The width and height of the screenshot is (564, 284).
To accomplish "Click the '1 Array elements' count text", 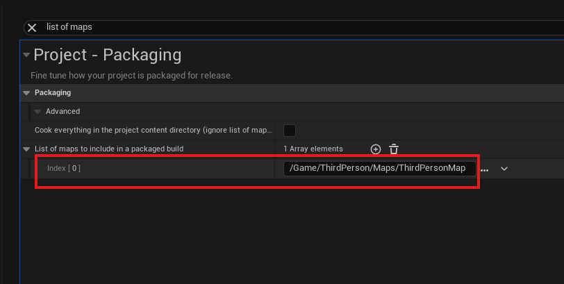I will [313, 149].
